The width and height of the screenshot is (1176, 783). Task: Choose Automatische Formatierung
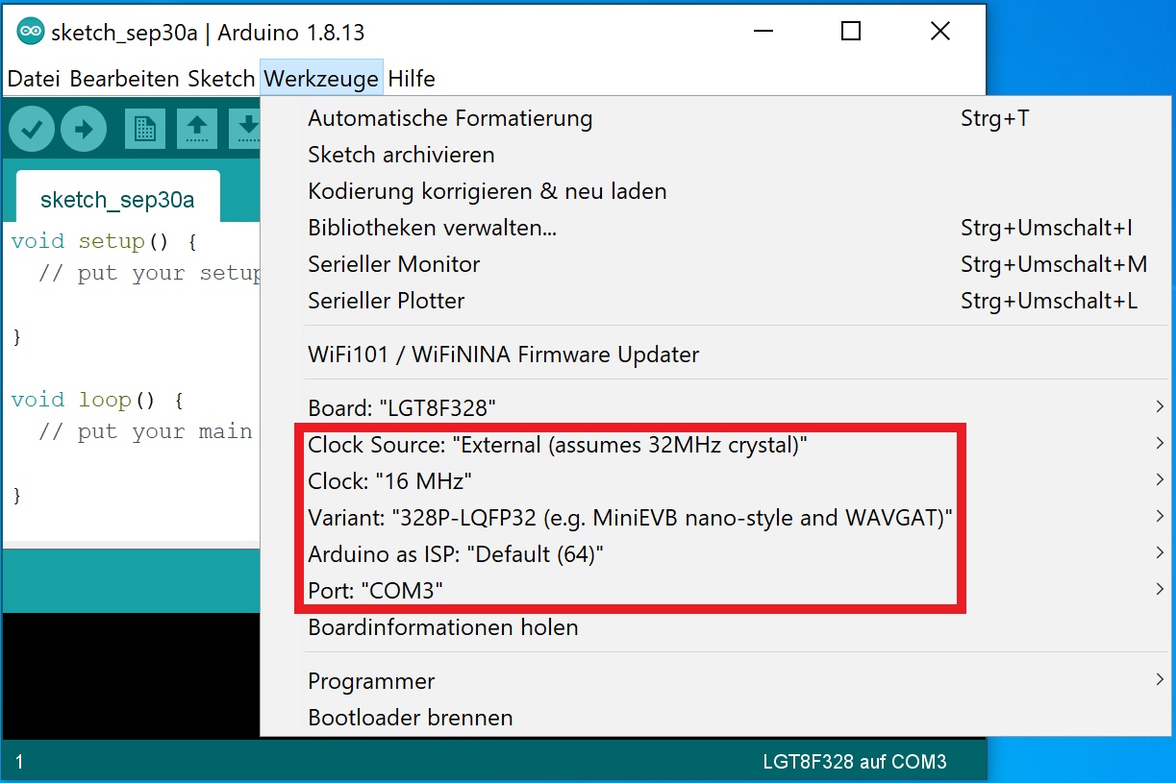[716, 118]
